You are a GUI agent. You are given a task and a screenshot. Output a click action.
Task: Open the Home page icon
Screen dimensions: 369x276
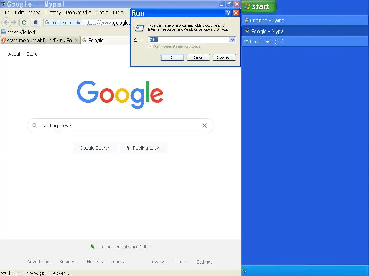(x=36, y=22)
